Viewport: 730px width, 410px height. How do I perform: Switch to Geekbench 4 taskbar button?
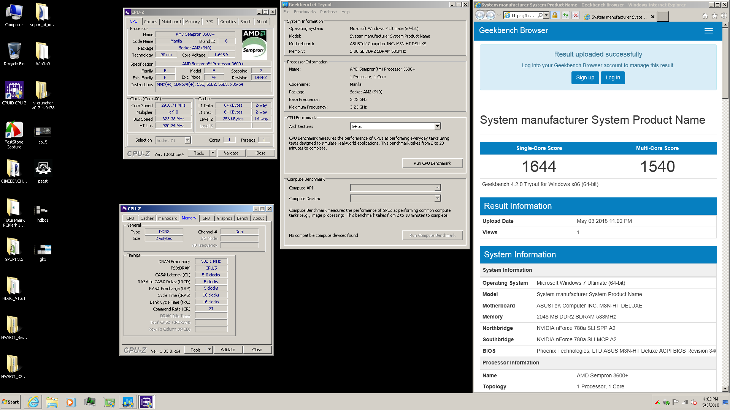(128, 402)
